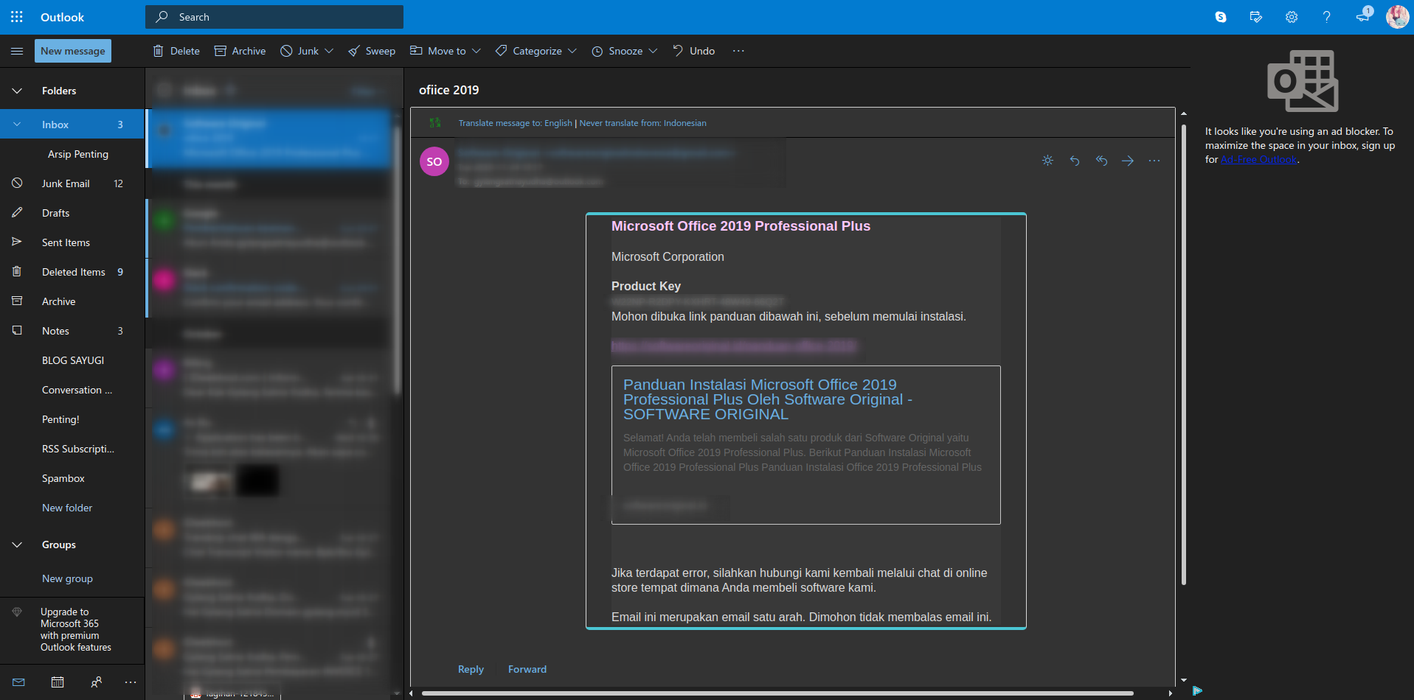The width and height of the screenshot is (1414, 700).
Task: Toggle the navigation pane hamburger menu
Action: [17, 51]
